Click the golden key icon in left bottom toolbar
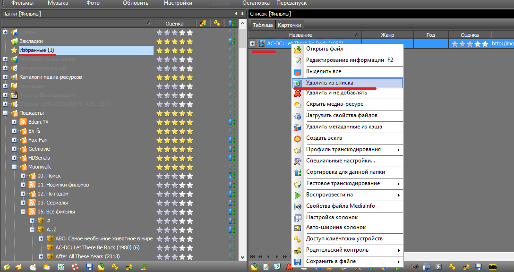 115,267
